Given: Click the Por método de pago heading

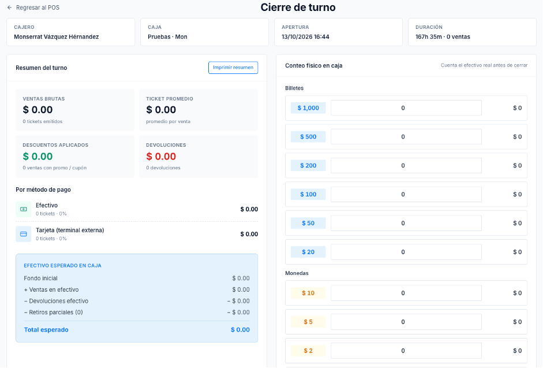Looking at the screenshot, I should (43, 189).
